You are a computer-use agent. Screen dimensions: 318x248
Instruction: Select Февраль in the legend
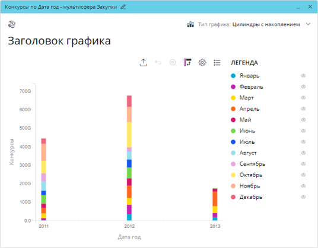point(252,87)
